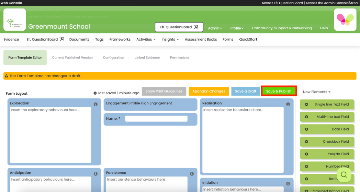Viewport: 360px width, 192px height.
Task: Go to Evidence in the navigation bar
Action: point(11,39)
